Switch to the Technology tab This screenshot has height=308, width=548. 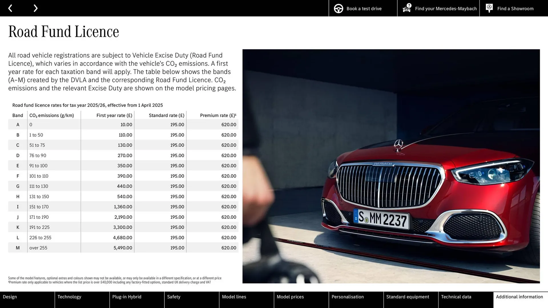pyautogui.click(x=82, y=300)
